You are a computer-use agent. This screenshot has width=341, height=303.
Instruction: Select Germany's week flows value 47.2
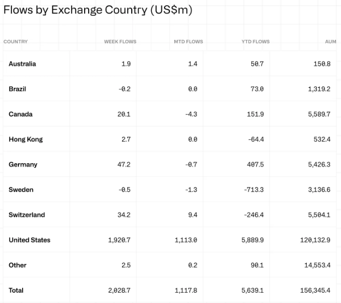[124, 164]
